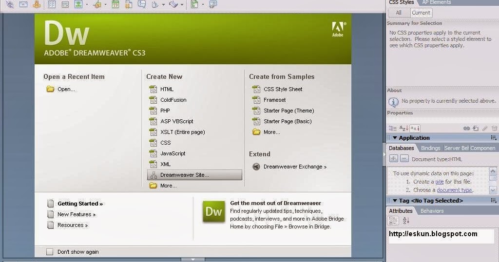The image size is (499, 262).
Task: Click the Tag Chooser icon
Action: 213,4
